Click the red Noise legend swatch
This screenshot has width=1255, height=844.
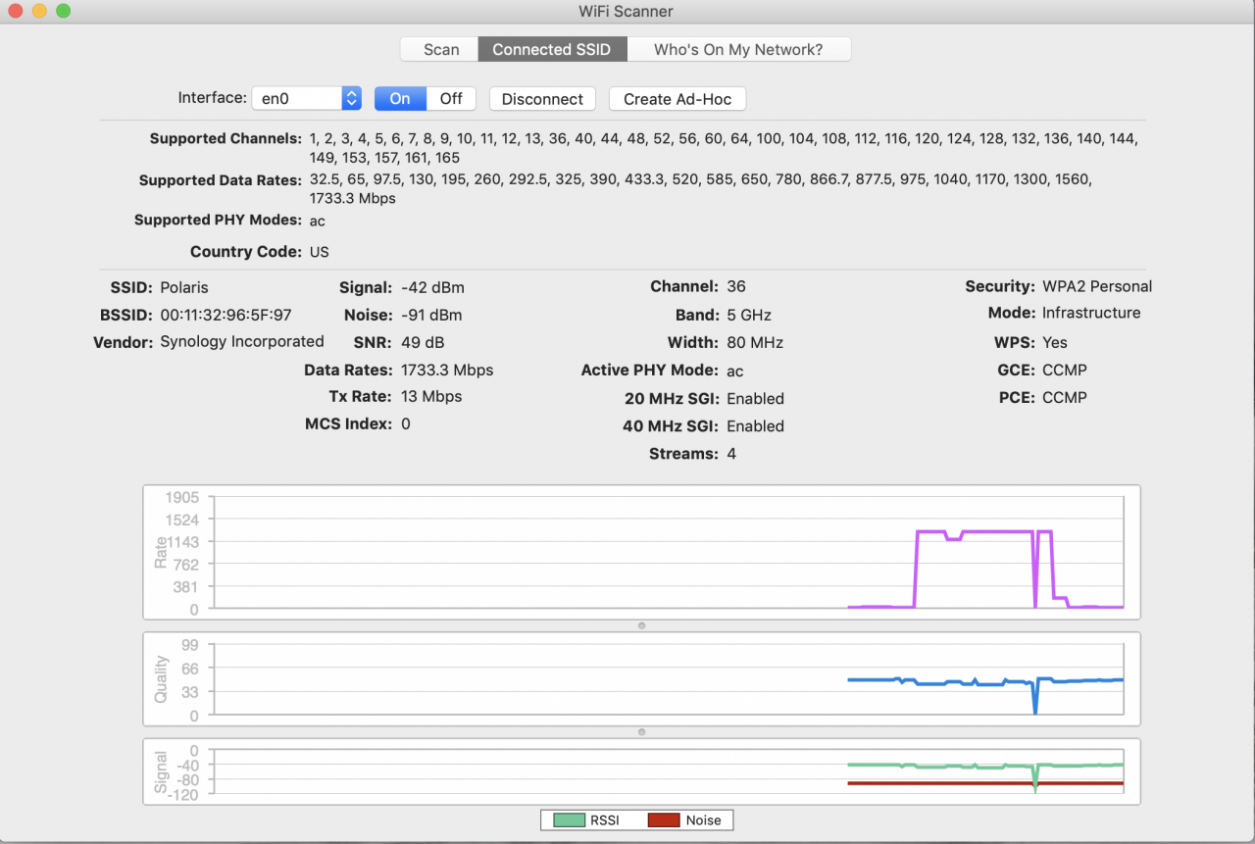coord(664,819)
